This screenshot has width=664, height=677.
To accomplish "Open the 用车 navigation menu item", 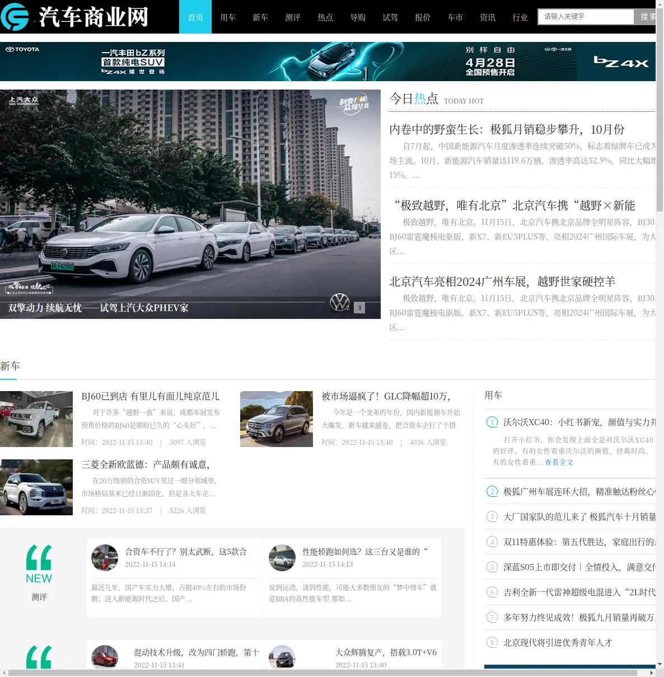I will click(228, 17).
